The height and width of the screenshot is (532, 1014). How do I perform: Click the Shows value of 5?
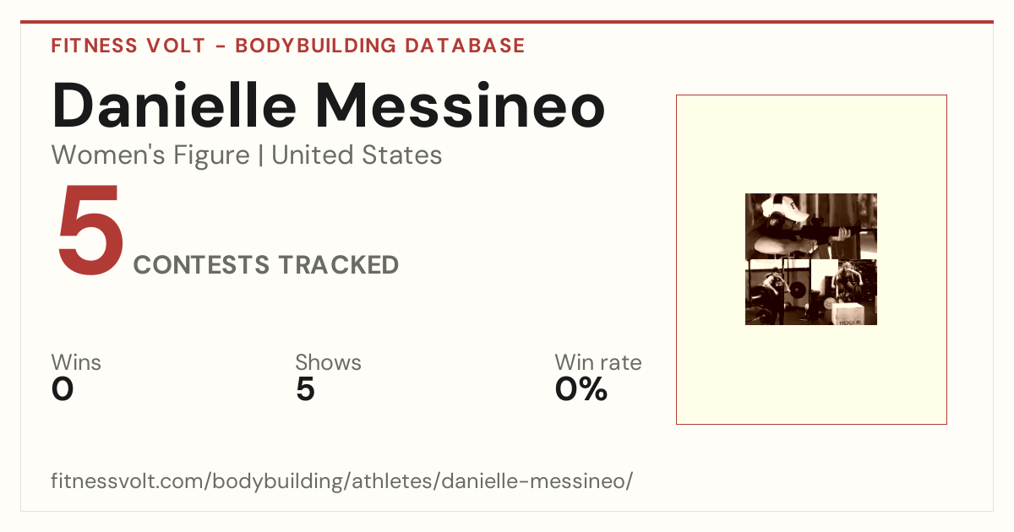coord(305,389)
